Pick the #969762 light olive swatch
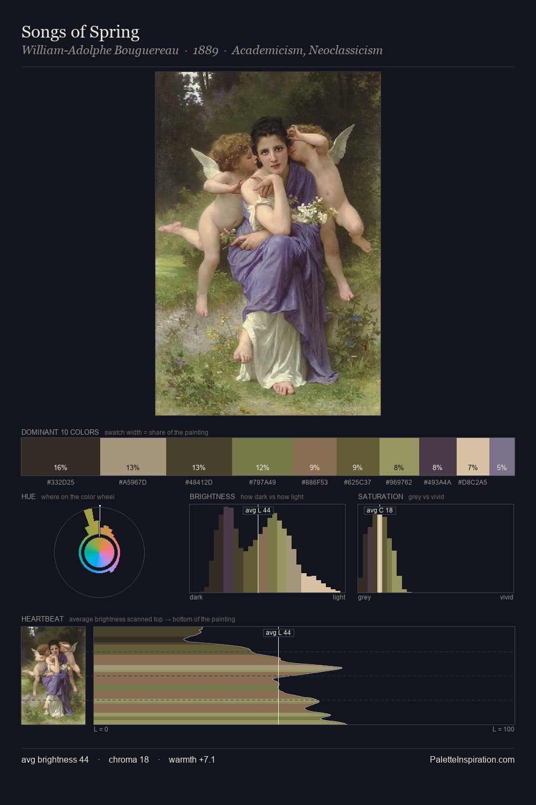 pos(399,457)
